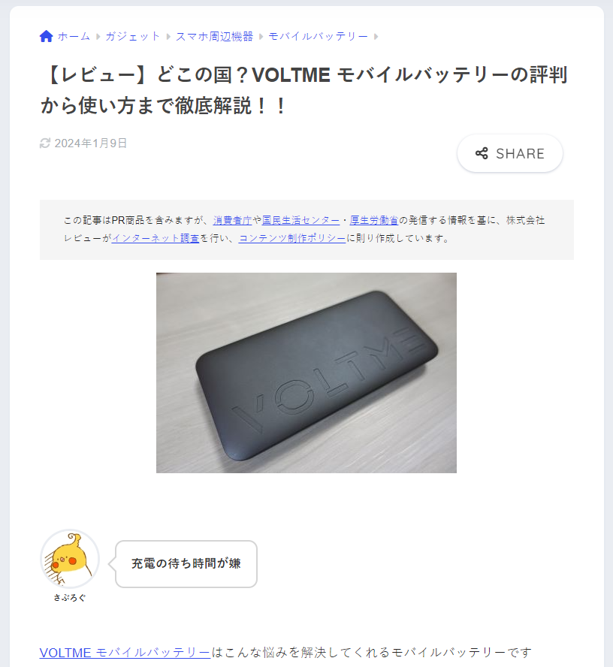This screenshot has width=613, height=667.
Task: Click the home icon in breadcrumb
Action: pyautogui.click(x=46, y=36)
